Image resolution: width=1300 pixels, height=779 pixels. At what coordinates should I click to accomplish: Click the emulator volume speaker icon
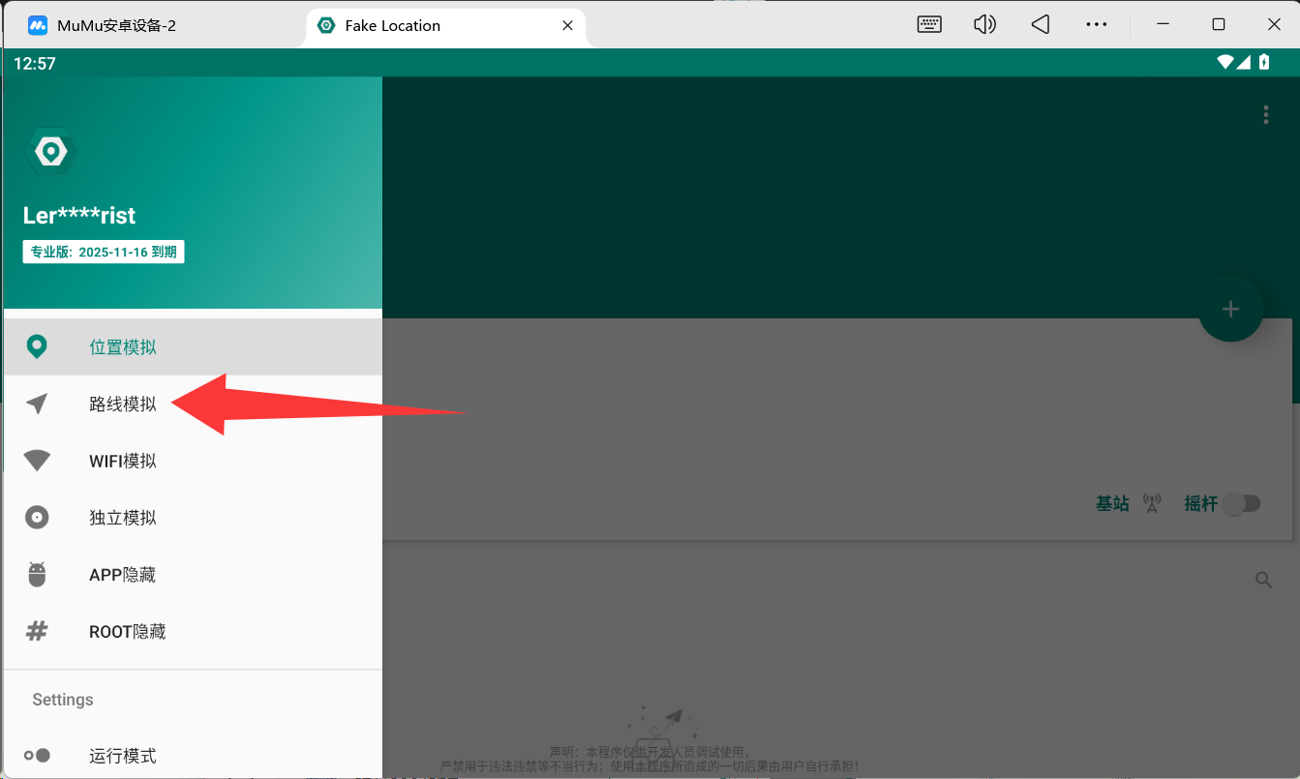(984, 25)
